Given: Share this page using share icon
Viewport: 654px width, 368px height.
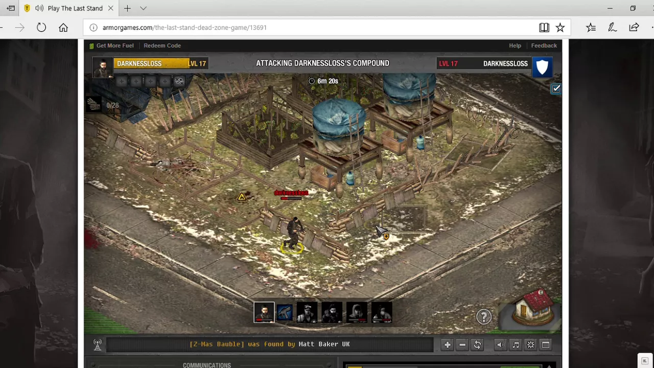Looking at the screenshot, I should pos(634,28).
